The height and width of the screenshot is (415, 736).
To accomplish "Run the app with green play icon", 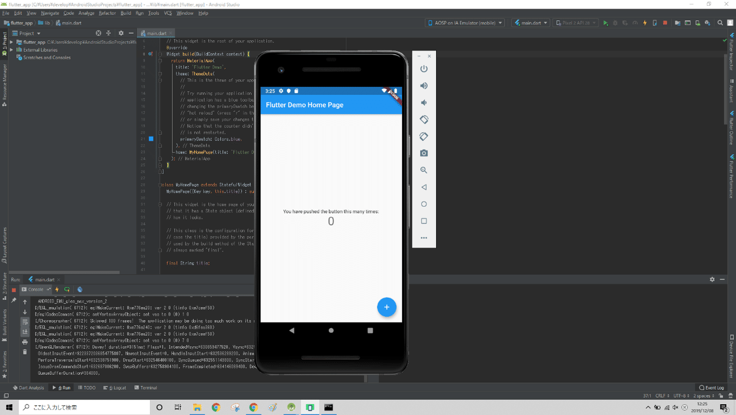I will point(605,23).
